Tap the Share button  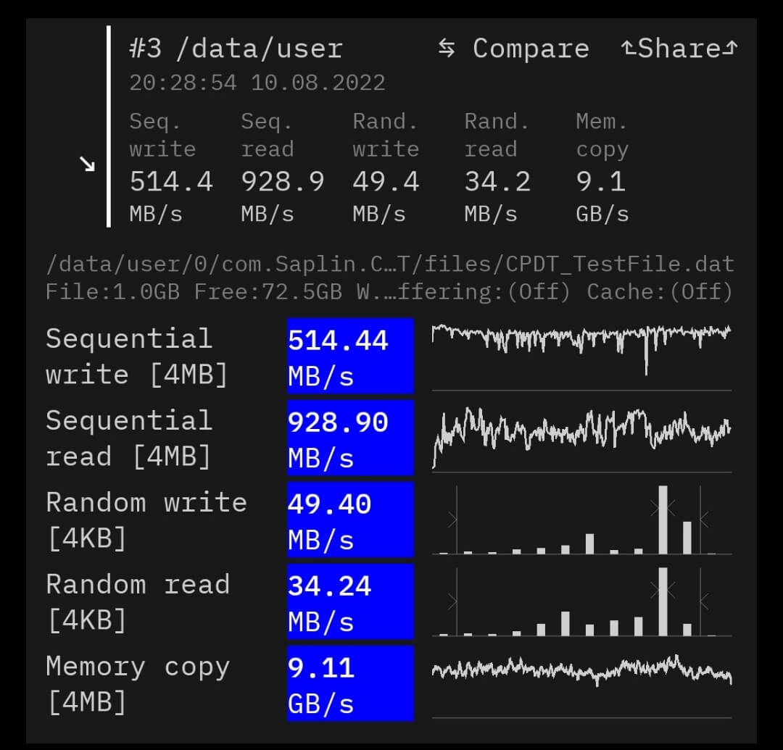click(679, 49)
